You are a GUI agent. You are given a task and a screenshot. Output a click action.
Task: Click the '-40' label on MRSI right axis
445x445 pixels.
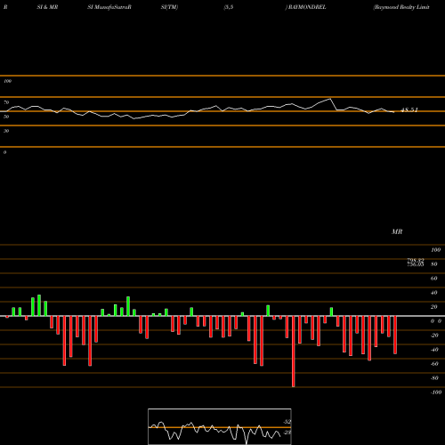tap(434, 350)
